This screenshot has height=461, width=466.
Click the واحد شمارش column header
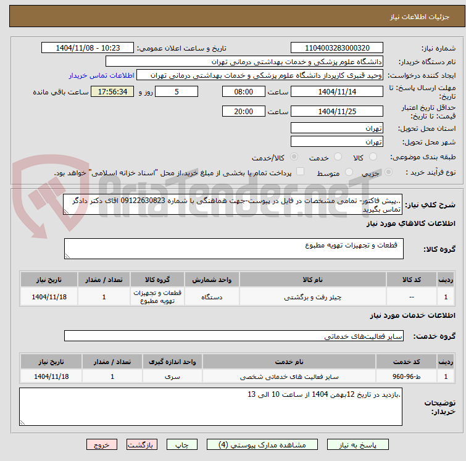click(212, 280)
